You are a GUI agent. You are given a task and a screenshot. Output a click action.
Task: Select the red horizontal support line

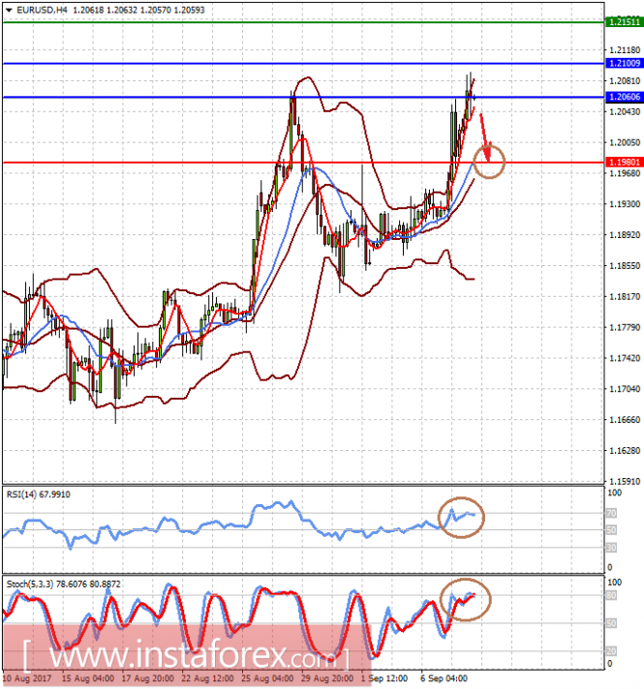pyautogui.click(x=303, y=163)
